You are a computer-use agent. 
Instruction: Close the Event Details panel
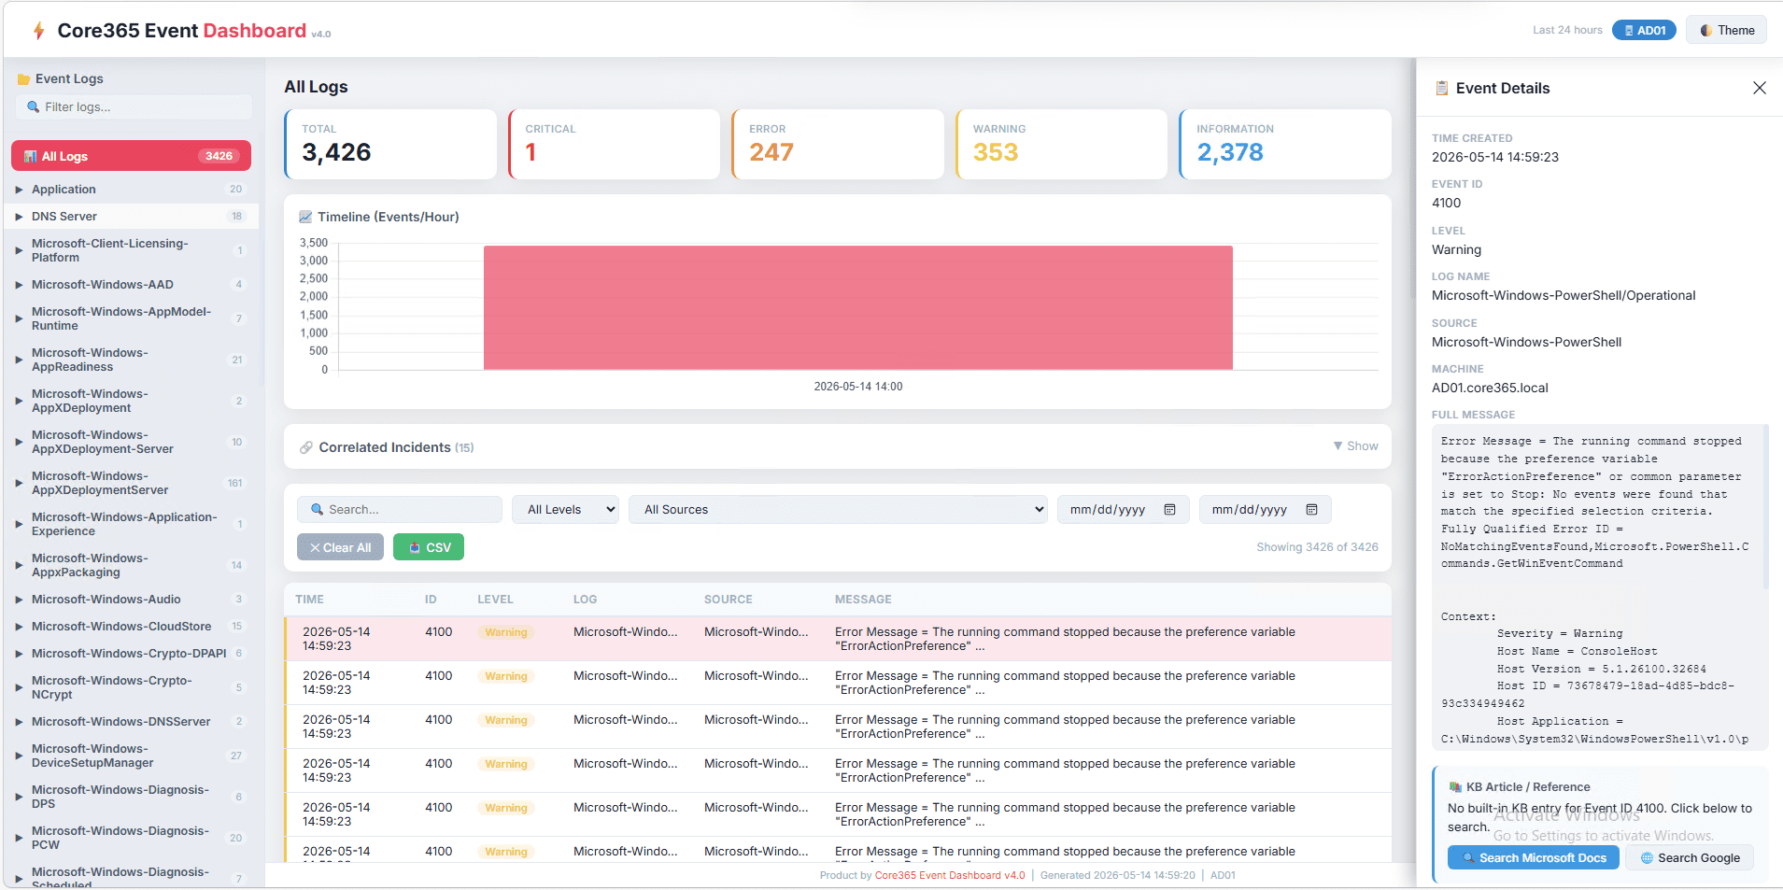[x=1760, y=88]
